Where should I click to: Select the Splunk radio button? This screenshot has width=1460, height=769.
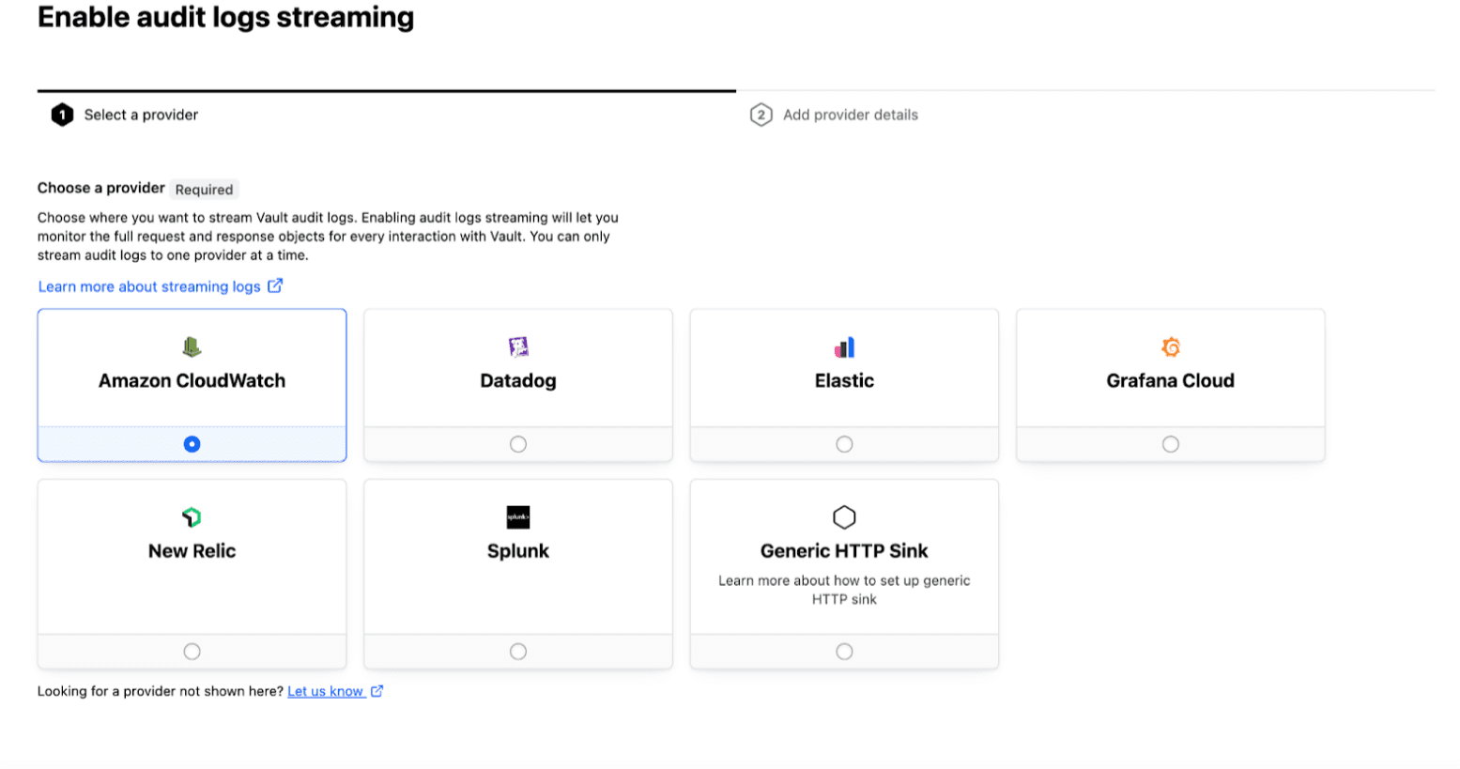pos(517,651)
